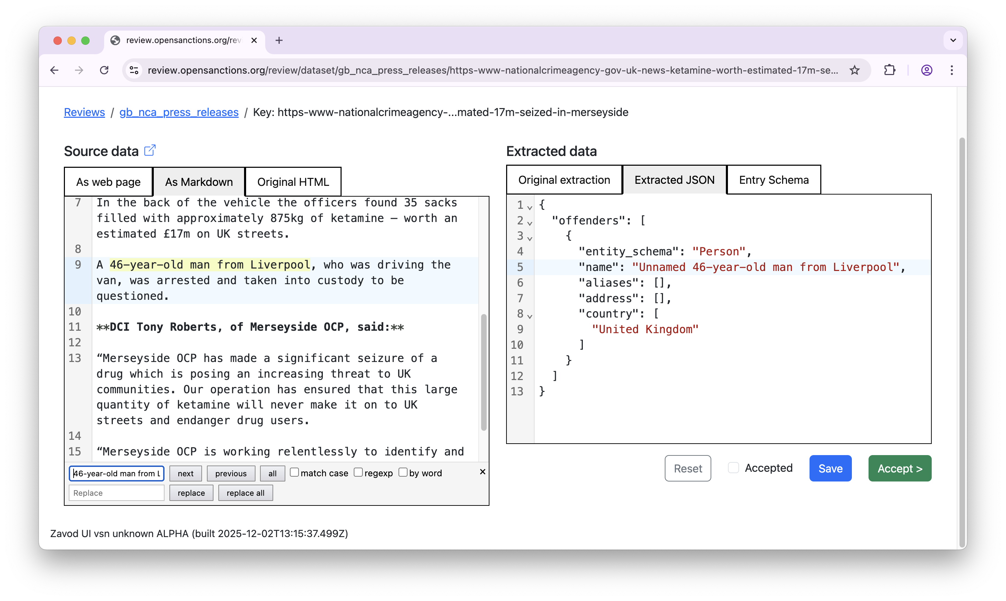Open a new browser tab

tap(279, 40)
